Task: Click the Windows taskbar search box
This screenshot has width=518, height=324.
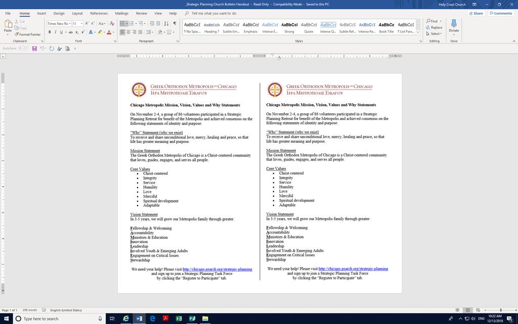Action: tap(59, 319)
